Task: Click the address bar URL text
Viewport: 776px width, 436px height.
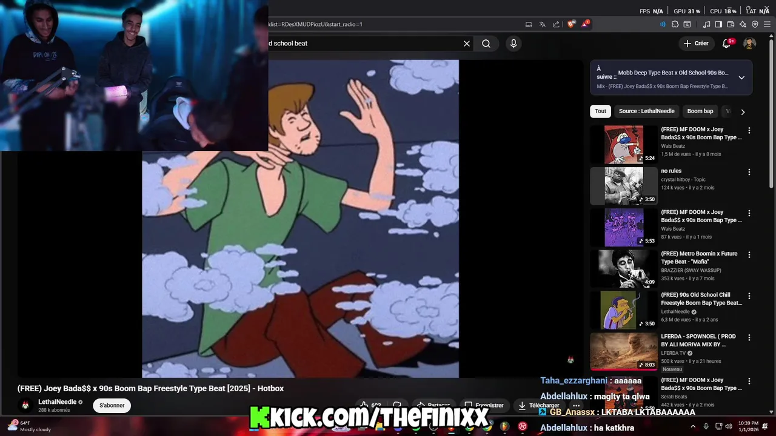Action: click(315, 24)
